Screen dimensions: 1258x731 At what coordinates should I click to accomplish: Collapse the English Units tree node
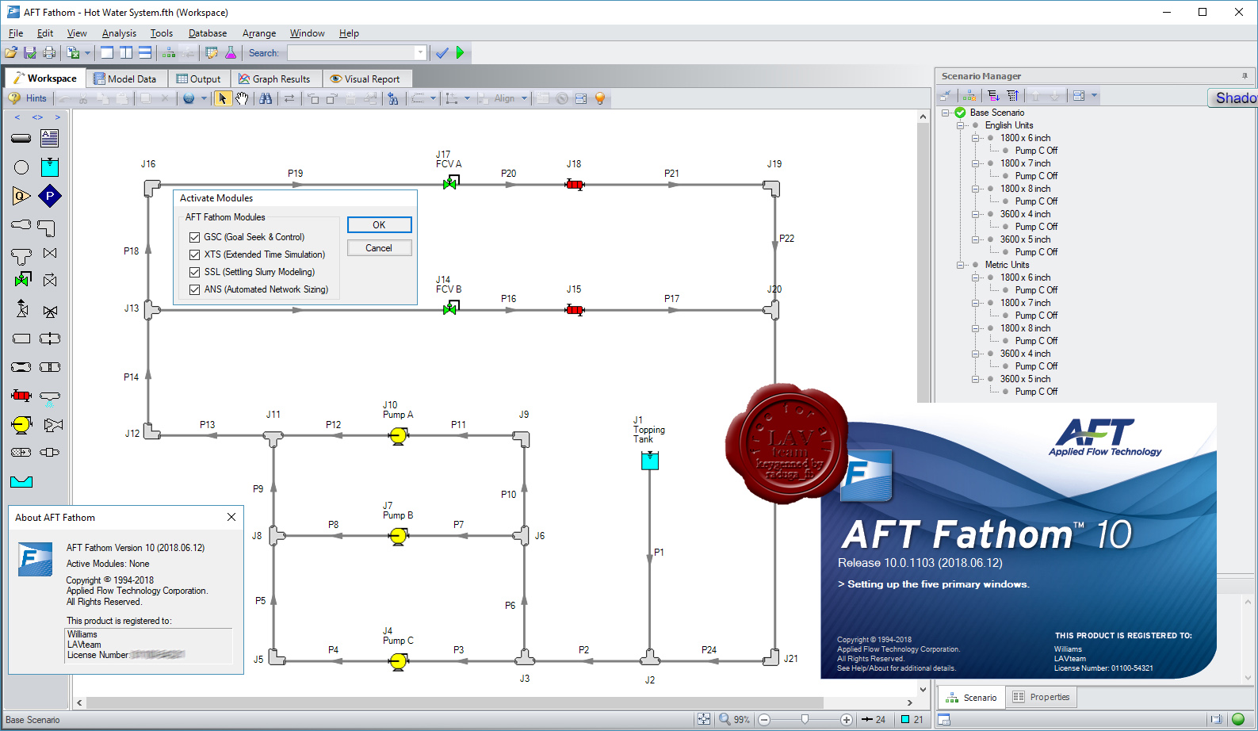click(x=961, y=125)
